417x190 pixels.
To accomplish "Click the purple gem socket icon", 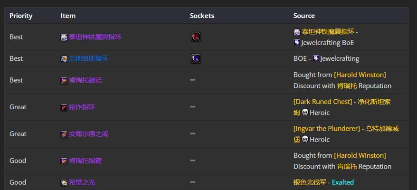I will (196, 58).
